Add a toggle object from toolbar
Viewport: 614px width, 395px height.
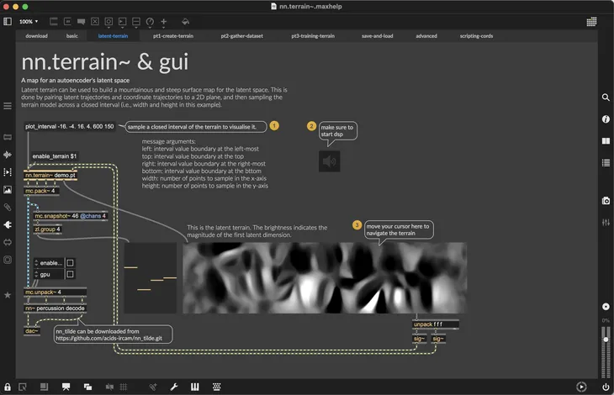coord(95,22)
